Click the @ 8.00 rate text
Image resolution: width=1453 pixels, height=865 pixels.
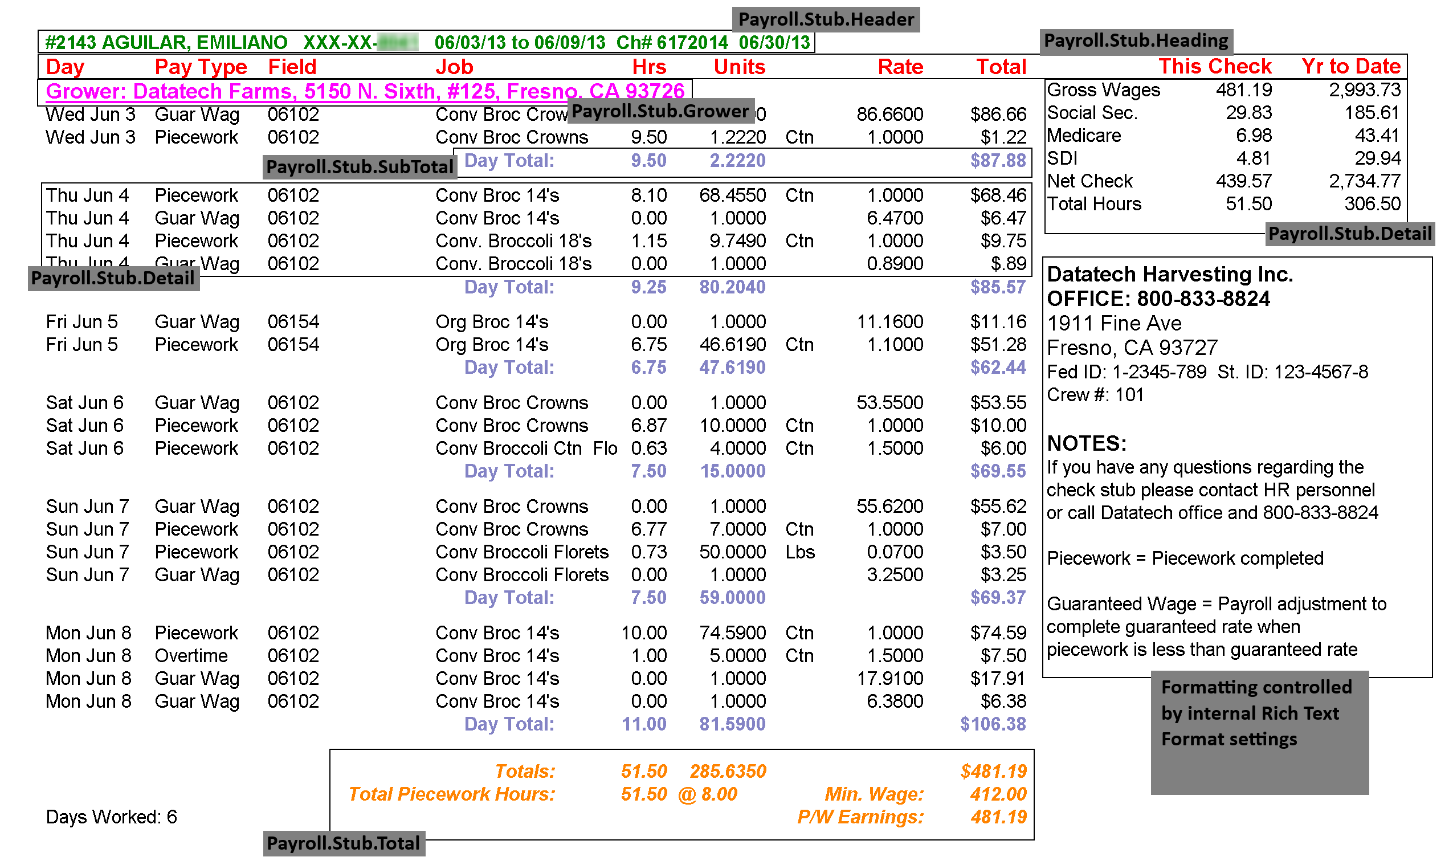(707, 794)
